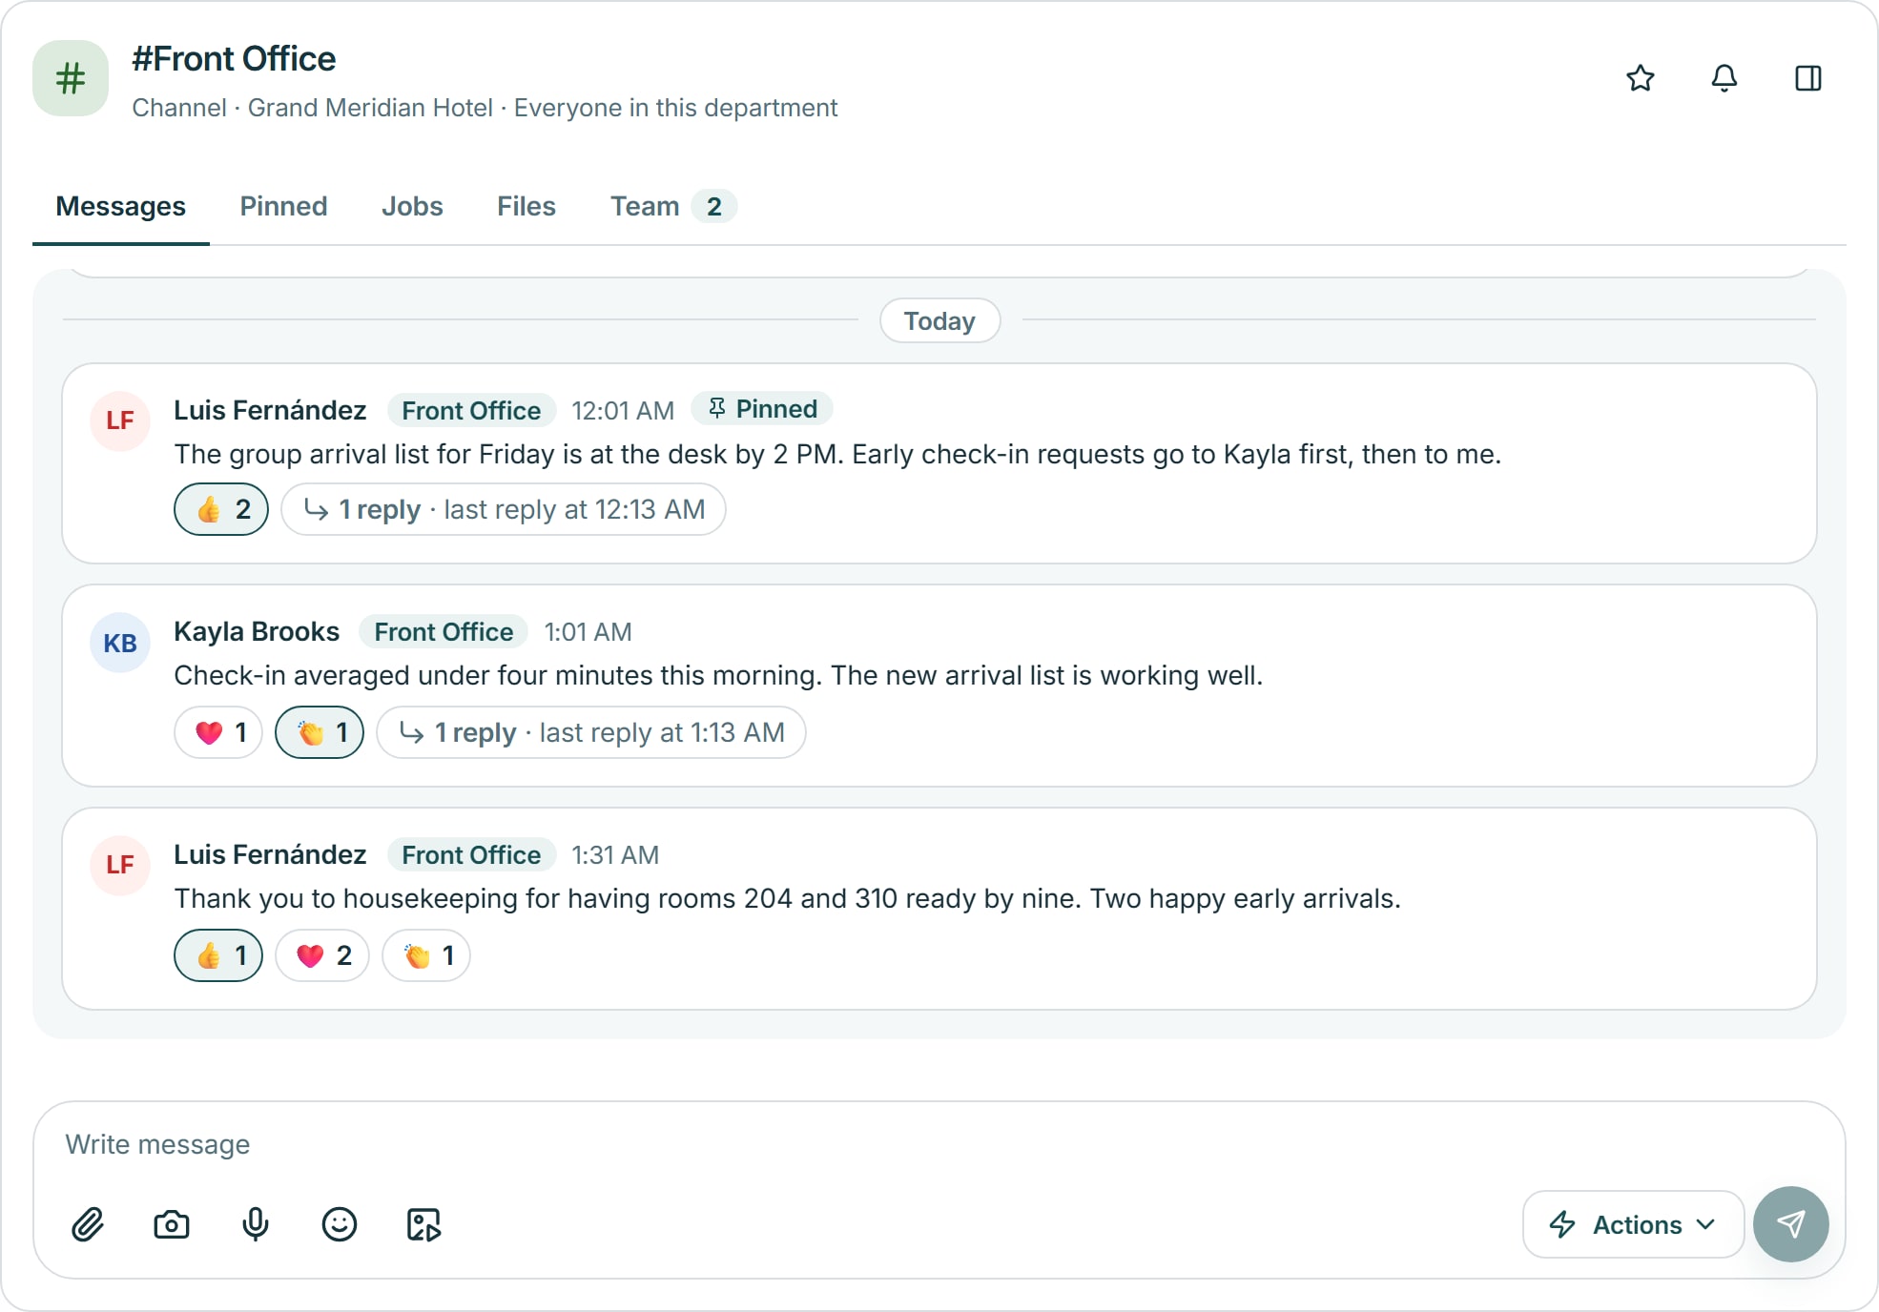
Task: Click the Pinned badge on Luis's message
Action: pos(762,409)
